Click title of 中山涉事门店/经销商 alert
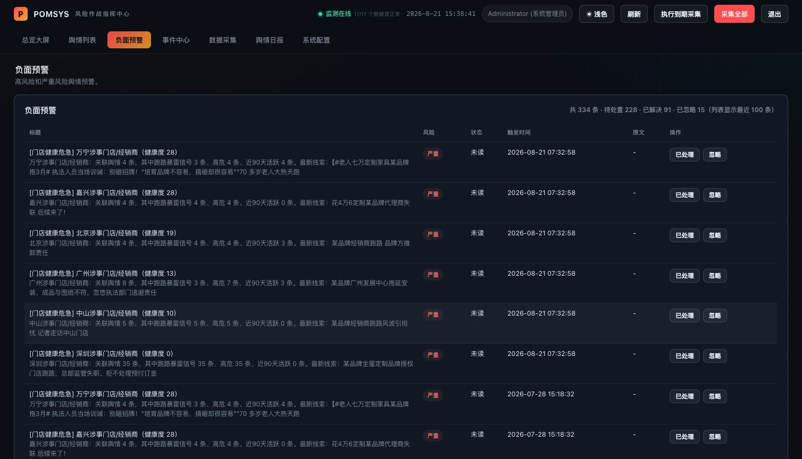Screen dimensions: 802x459 point(103,313)
